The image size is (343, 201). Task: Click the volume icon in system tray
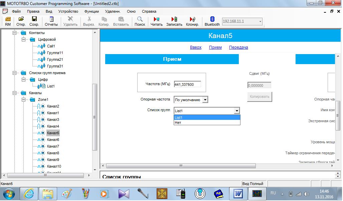307,194
